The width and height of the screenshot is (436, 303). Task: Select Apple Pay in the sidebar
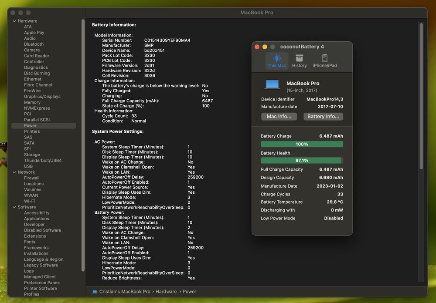(34, 33)
